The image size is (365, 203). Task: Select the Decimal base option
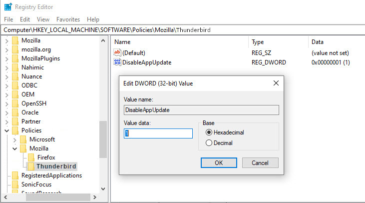209,142
